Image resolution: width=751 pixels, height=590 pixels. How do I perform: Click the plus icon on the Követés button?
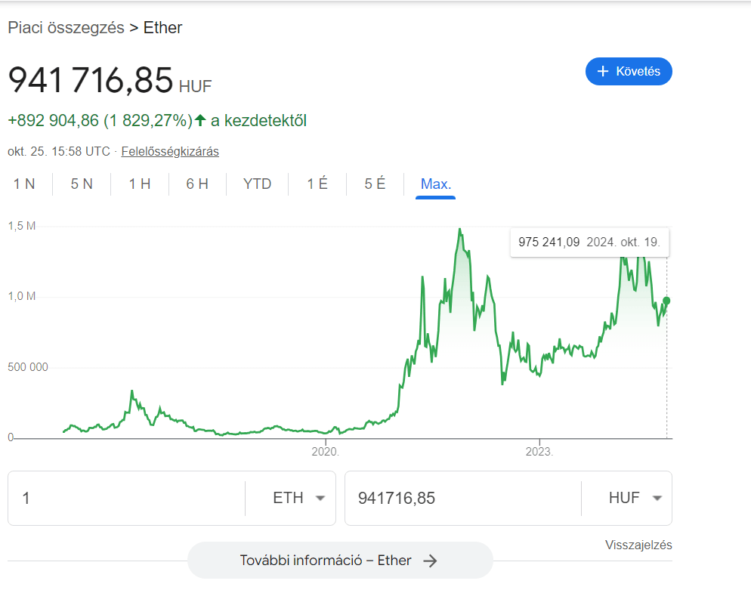(x=602, y=71)
